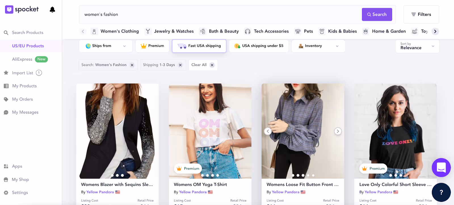Click the Settings gear icon

(x=6, y=193)
